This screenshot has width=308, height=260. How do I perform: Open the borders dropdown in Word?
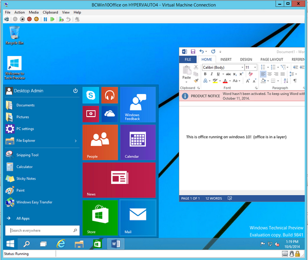click(x=278, y=81)
